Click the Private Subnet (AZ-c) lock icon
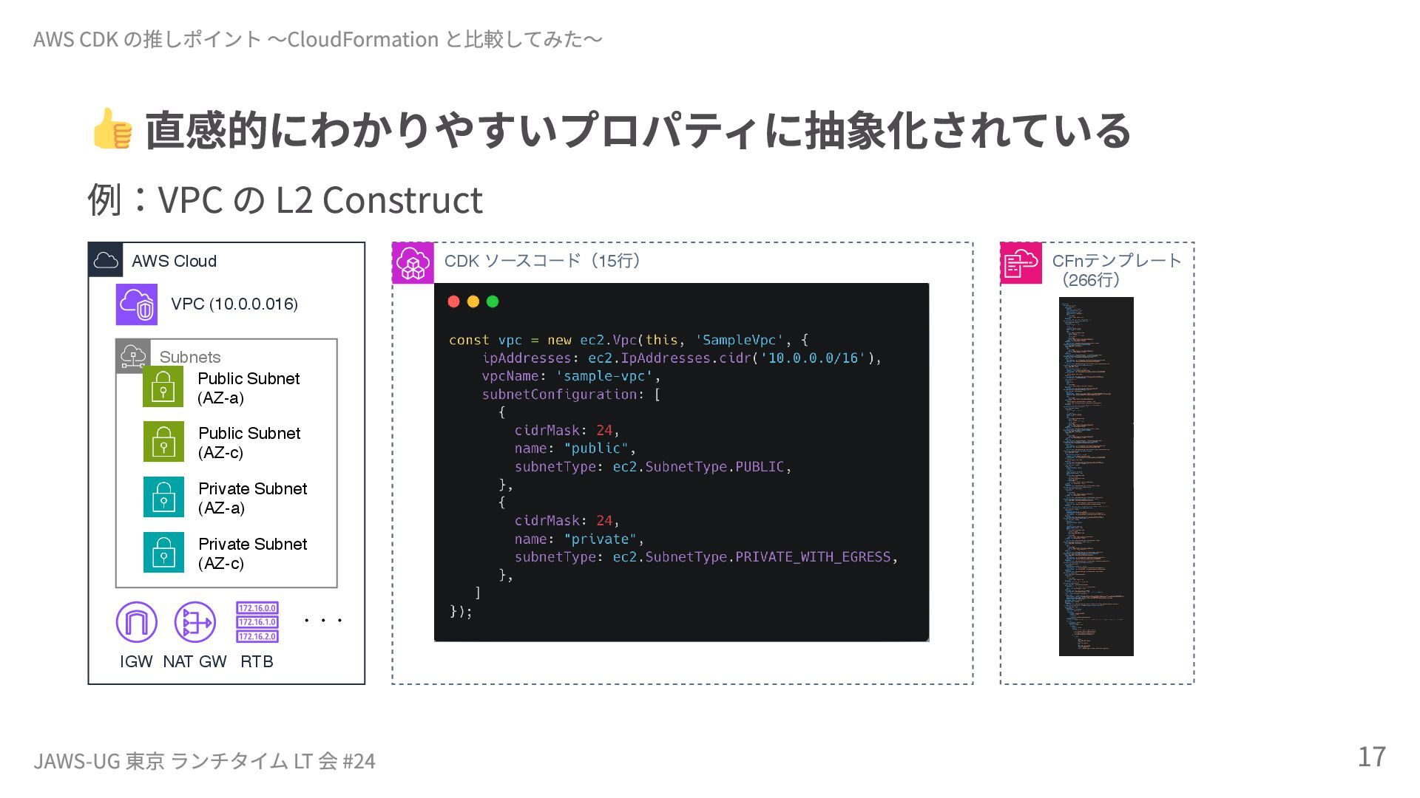This screenshot has width=1420, height=798. (x=163, y=552)
